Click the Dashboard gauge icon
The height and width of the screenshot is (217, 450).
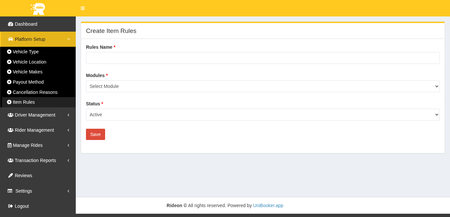click(x=11, y=24)
